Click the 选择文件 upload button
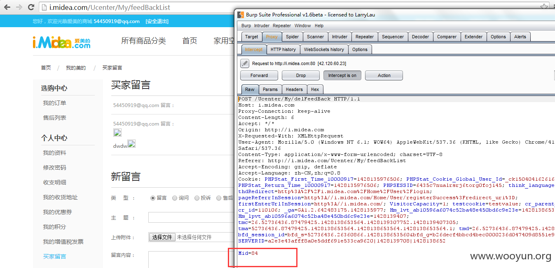555x268 pixels. coord(162,237)
